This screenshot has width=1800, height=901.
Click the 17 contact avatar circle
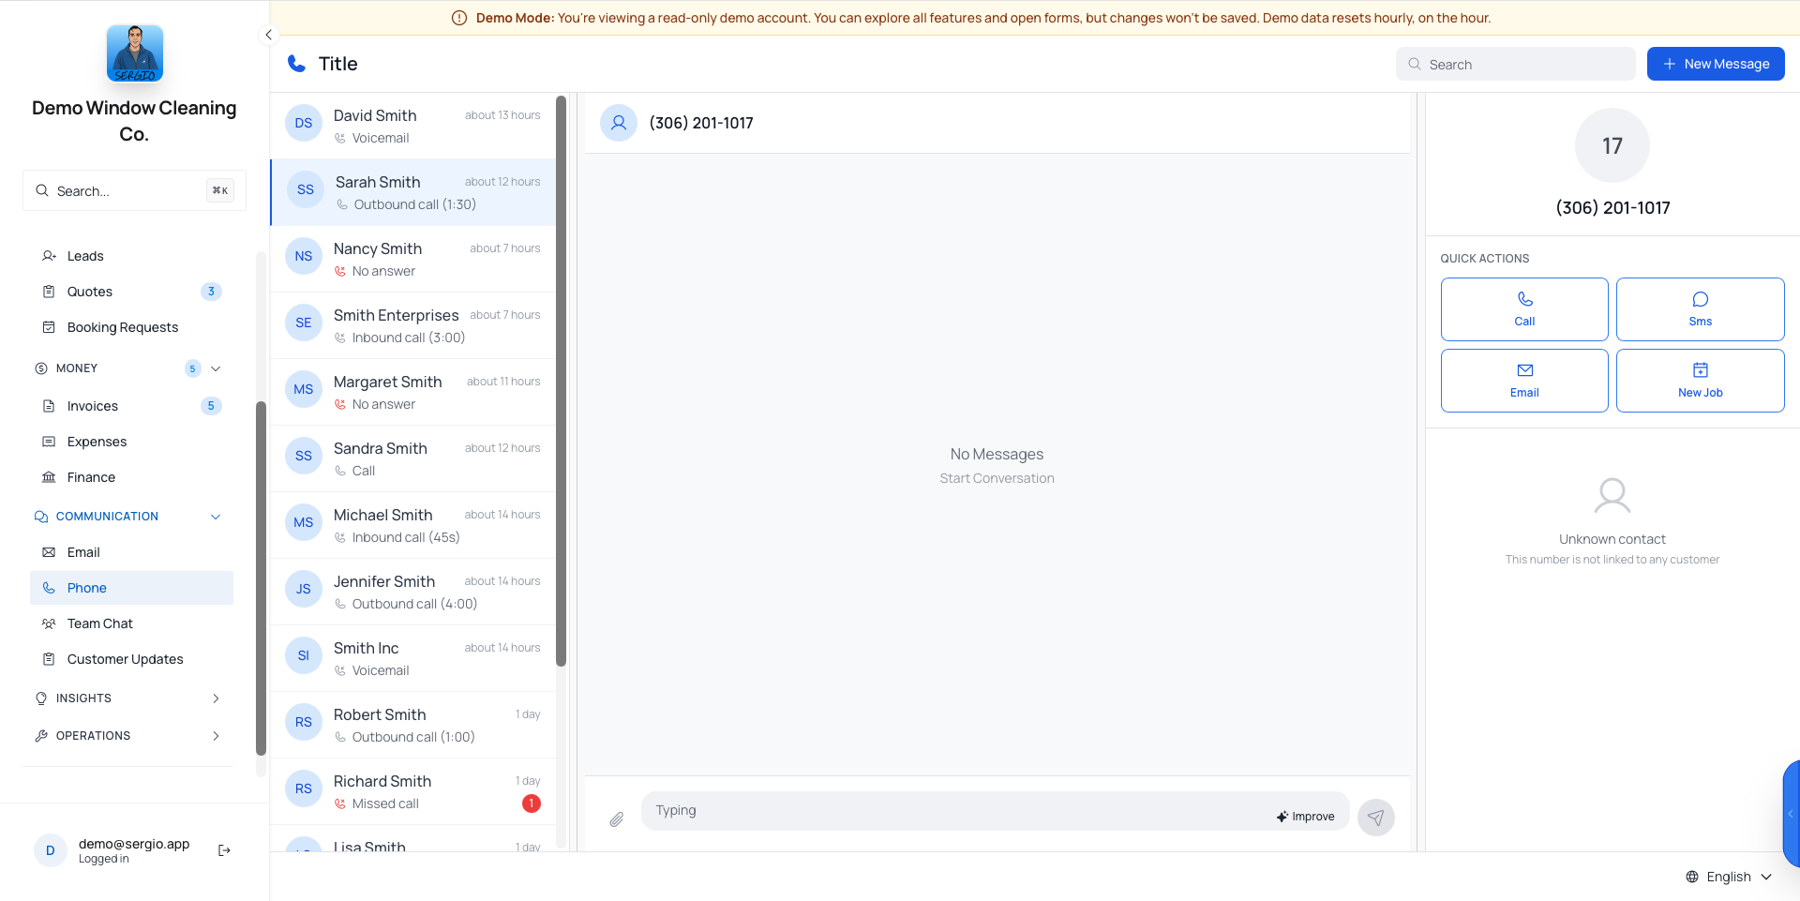tap(1612, 145)
